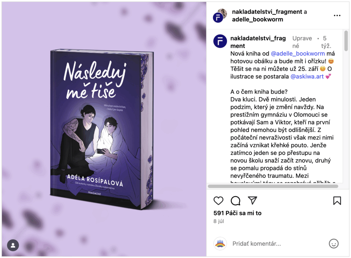The width and height of the screenshot is (351, 258).
Task: Click the vertical caption scrollbar
Action: coord(346,41)
